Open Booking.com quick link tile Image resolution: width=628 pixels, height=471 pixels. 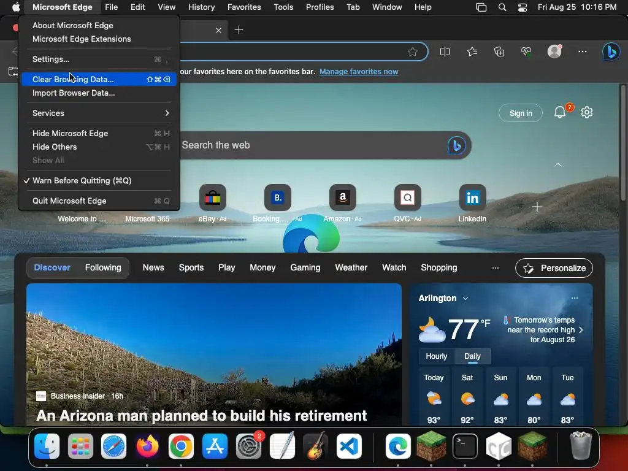pos(278,197)
